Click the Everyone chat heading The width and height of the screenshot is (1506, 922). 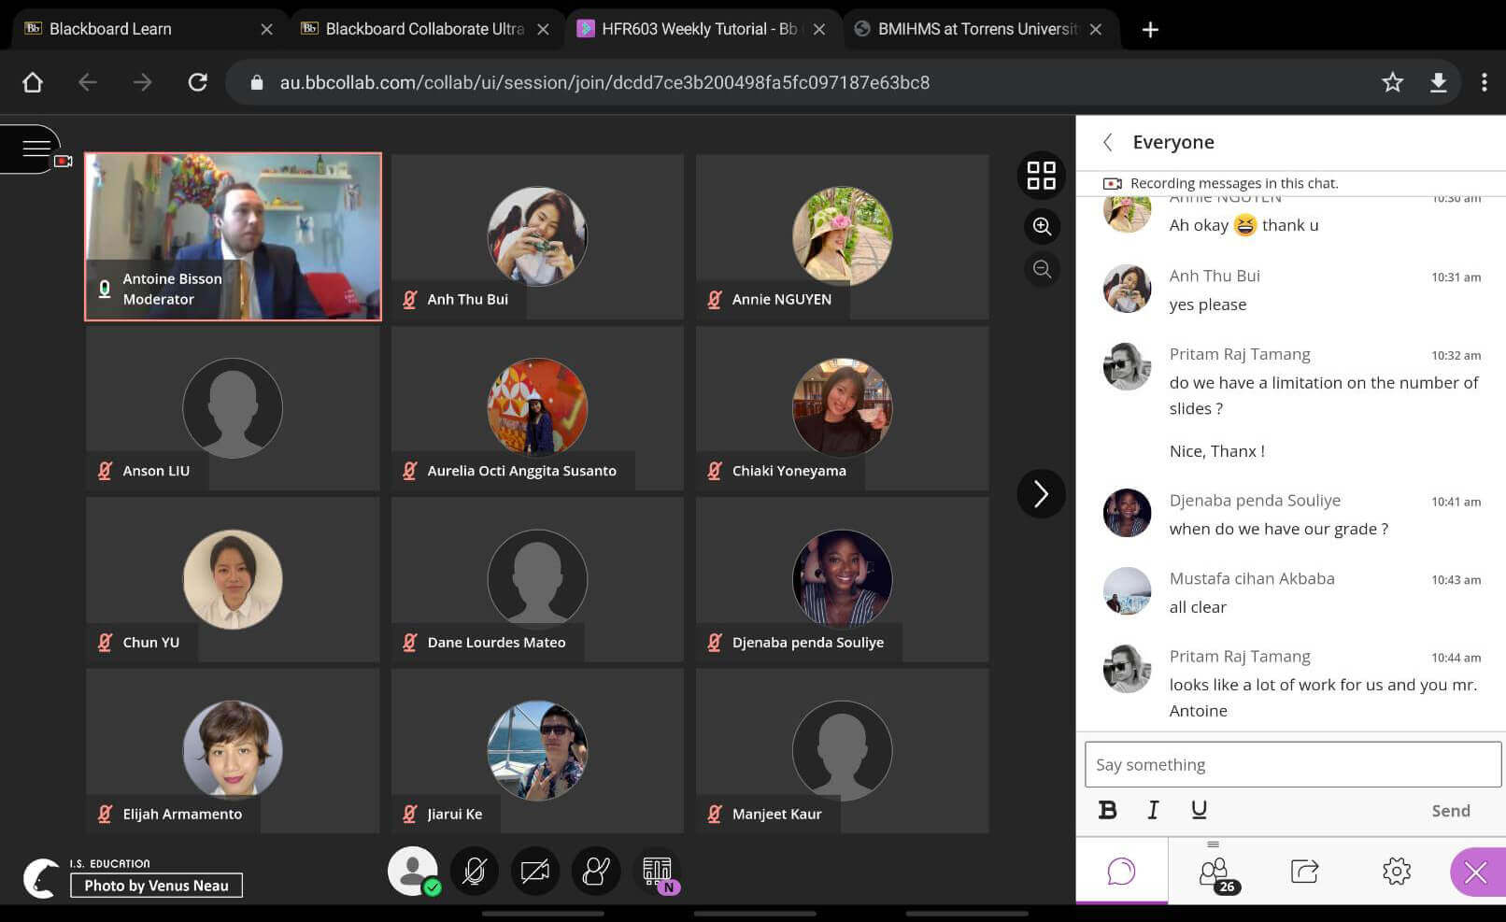point(1173,142)
